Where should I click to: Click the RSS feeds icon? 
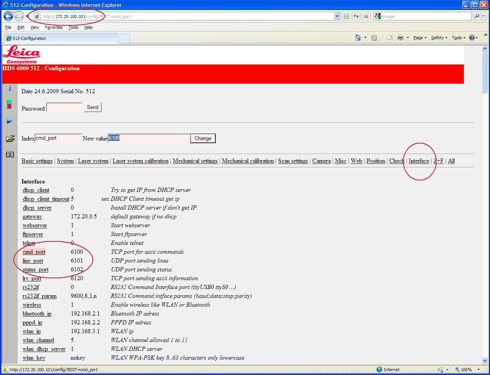pyautogui.click(x=374, y=38)
